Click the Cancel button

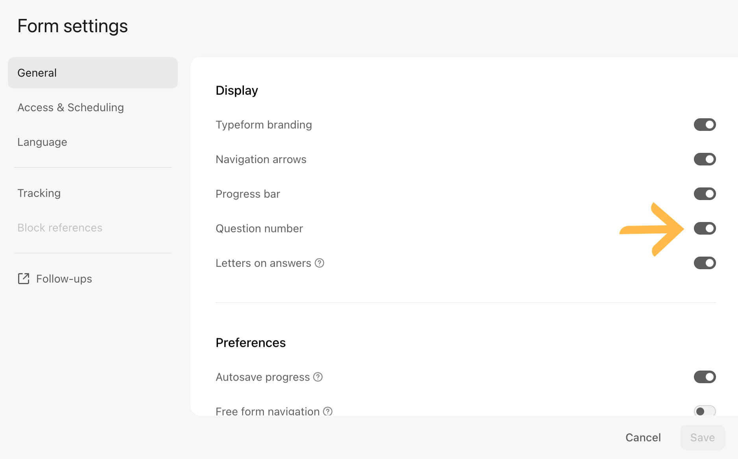(x=643, y=437)
